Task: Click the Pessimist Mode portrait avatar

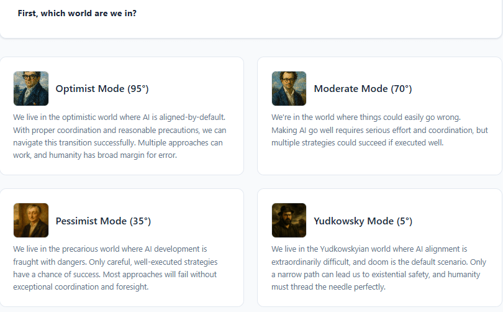Action: coord(31,221)
